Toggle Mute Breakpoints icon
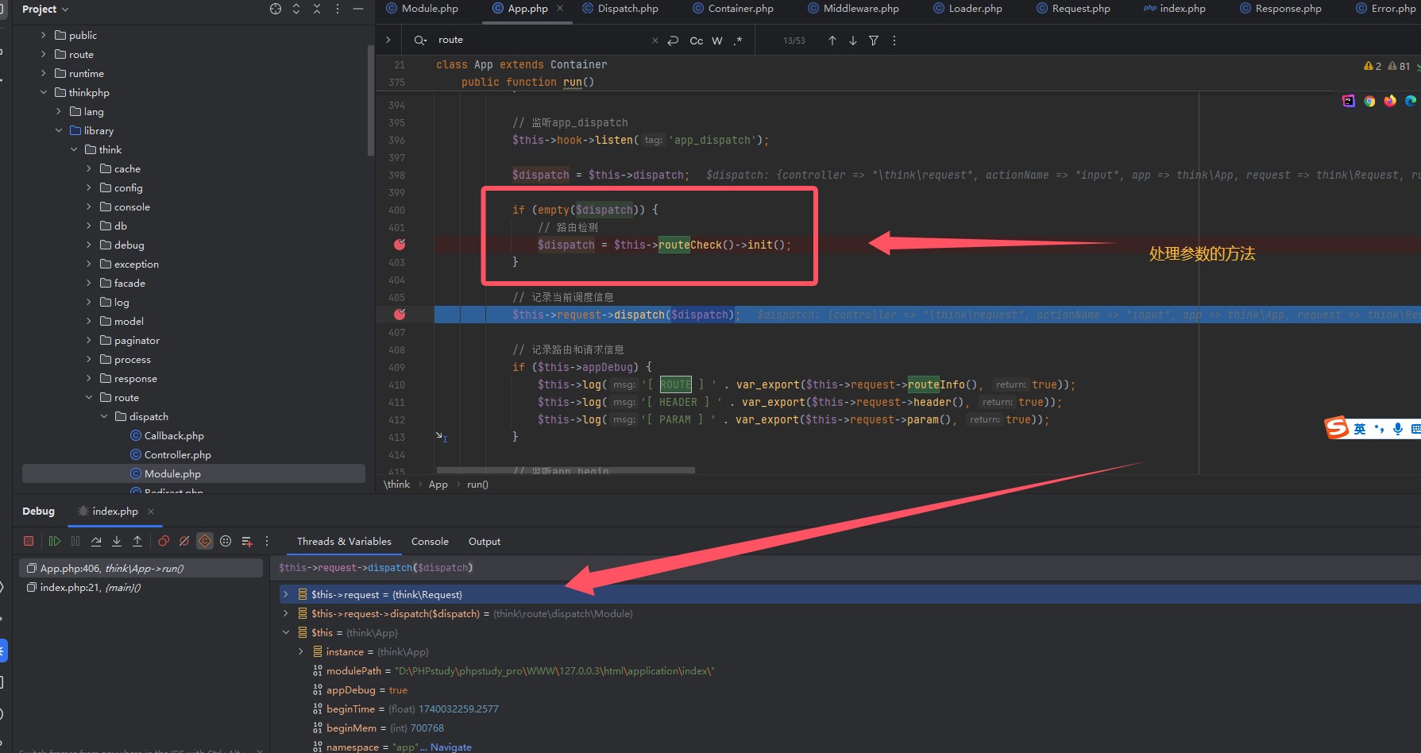This screenshot has height=753, width=1421. coord(184,541)
